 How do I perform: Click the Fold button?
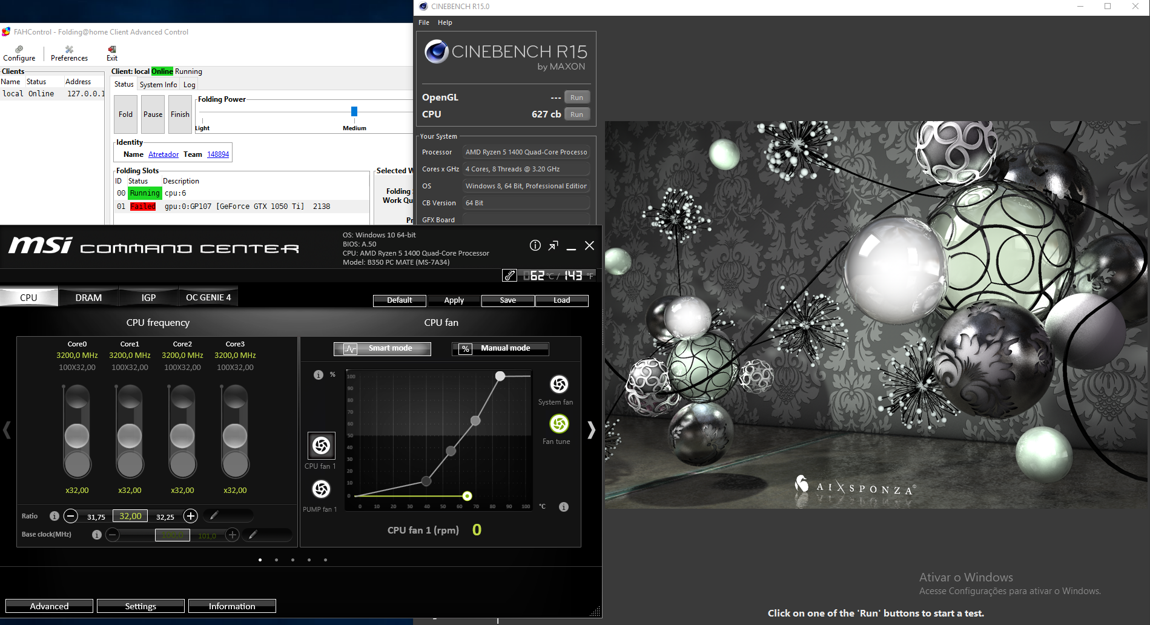pos(125,114)
